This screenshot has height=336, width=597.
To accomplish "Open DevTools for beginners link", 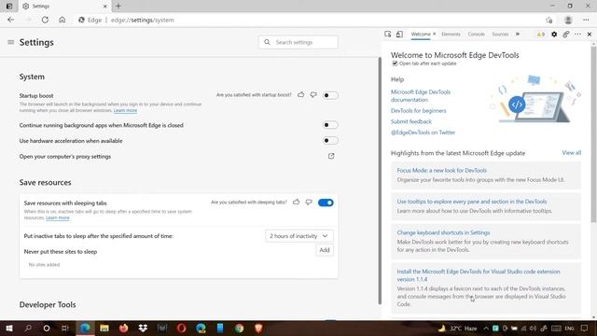I will pos(418,111).
